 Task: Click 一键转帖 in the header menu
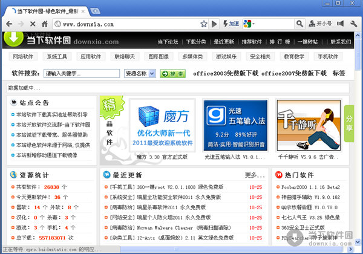[x=308, y=42]
